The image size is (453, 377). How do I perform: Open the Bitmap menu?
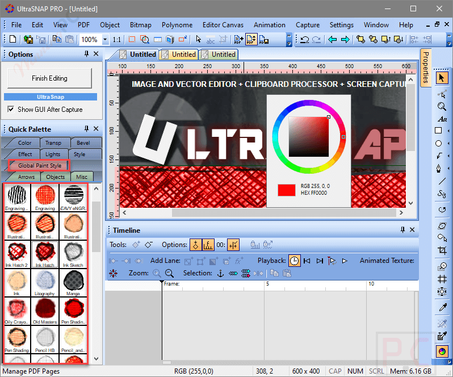coord(140,25)
